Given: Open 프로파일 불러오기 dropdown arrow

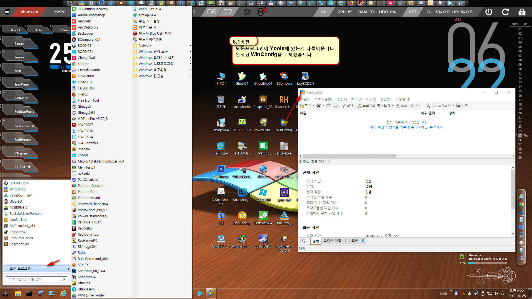Looking at the screenshot, I should coord(393,106).
